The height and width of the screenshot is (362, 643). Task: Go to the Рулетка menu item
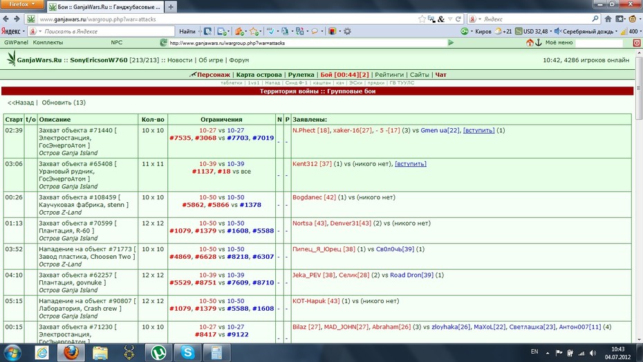click(301, 75)
